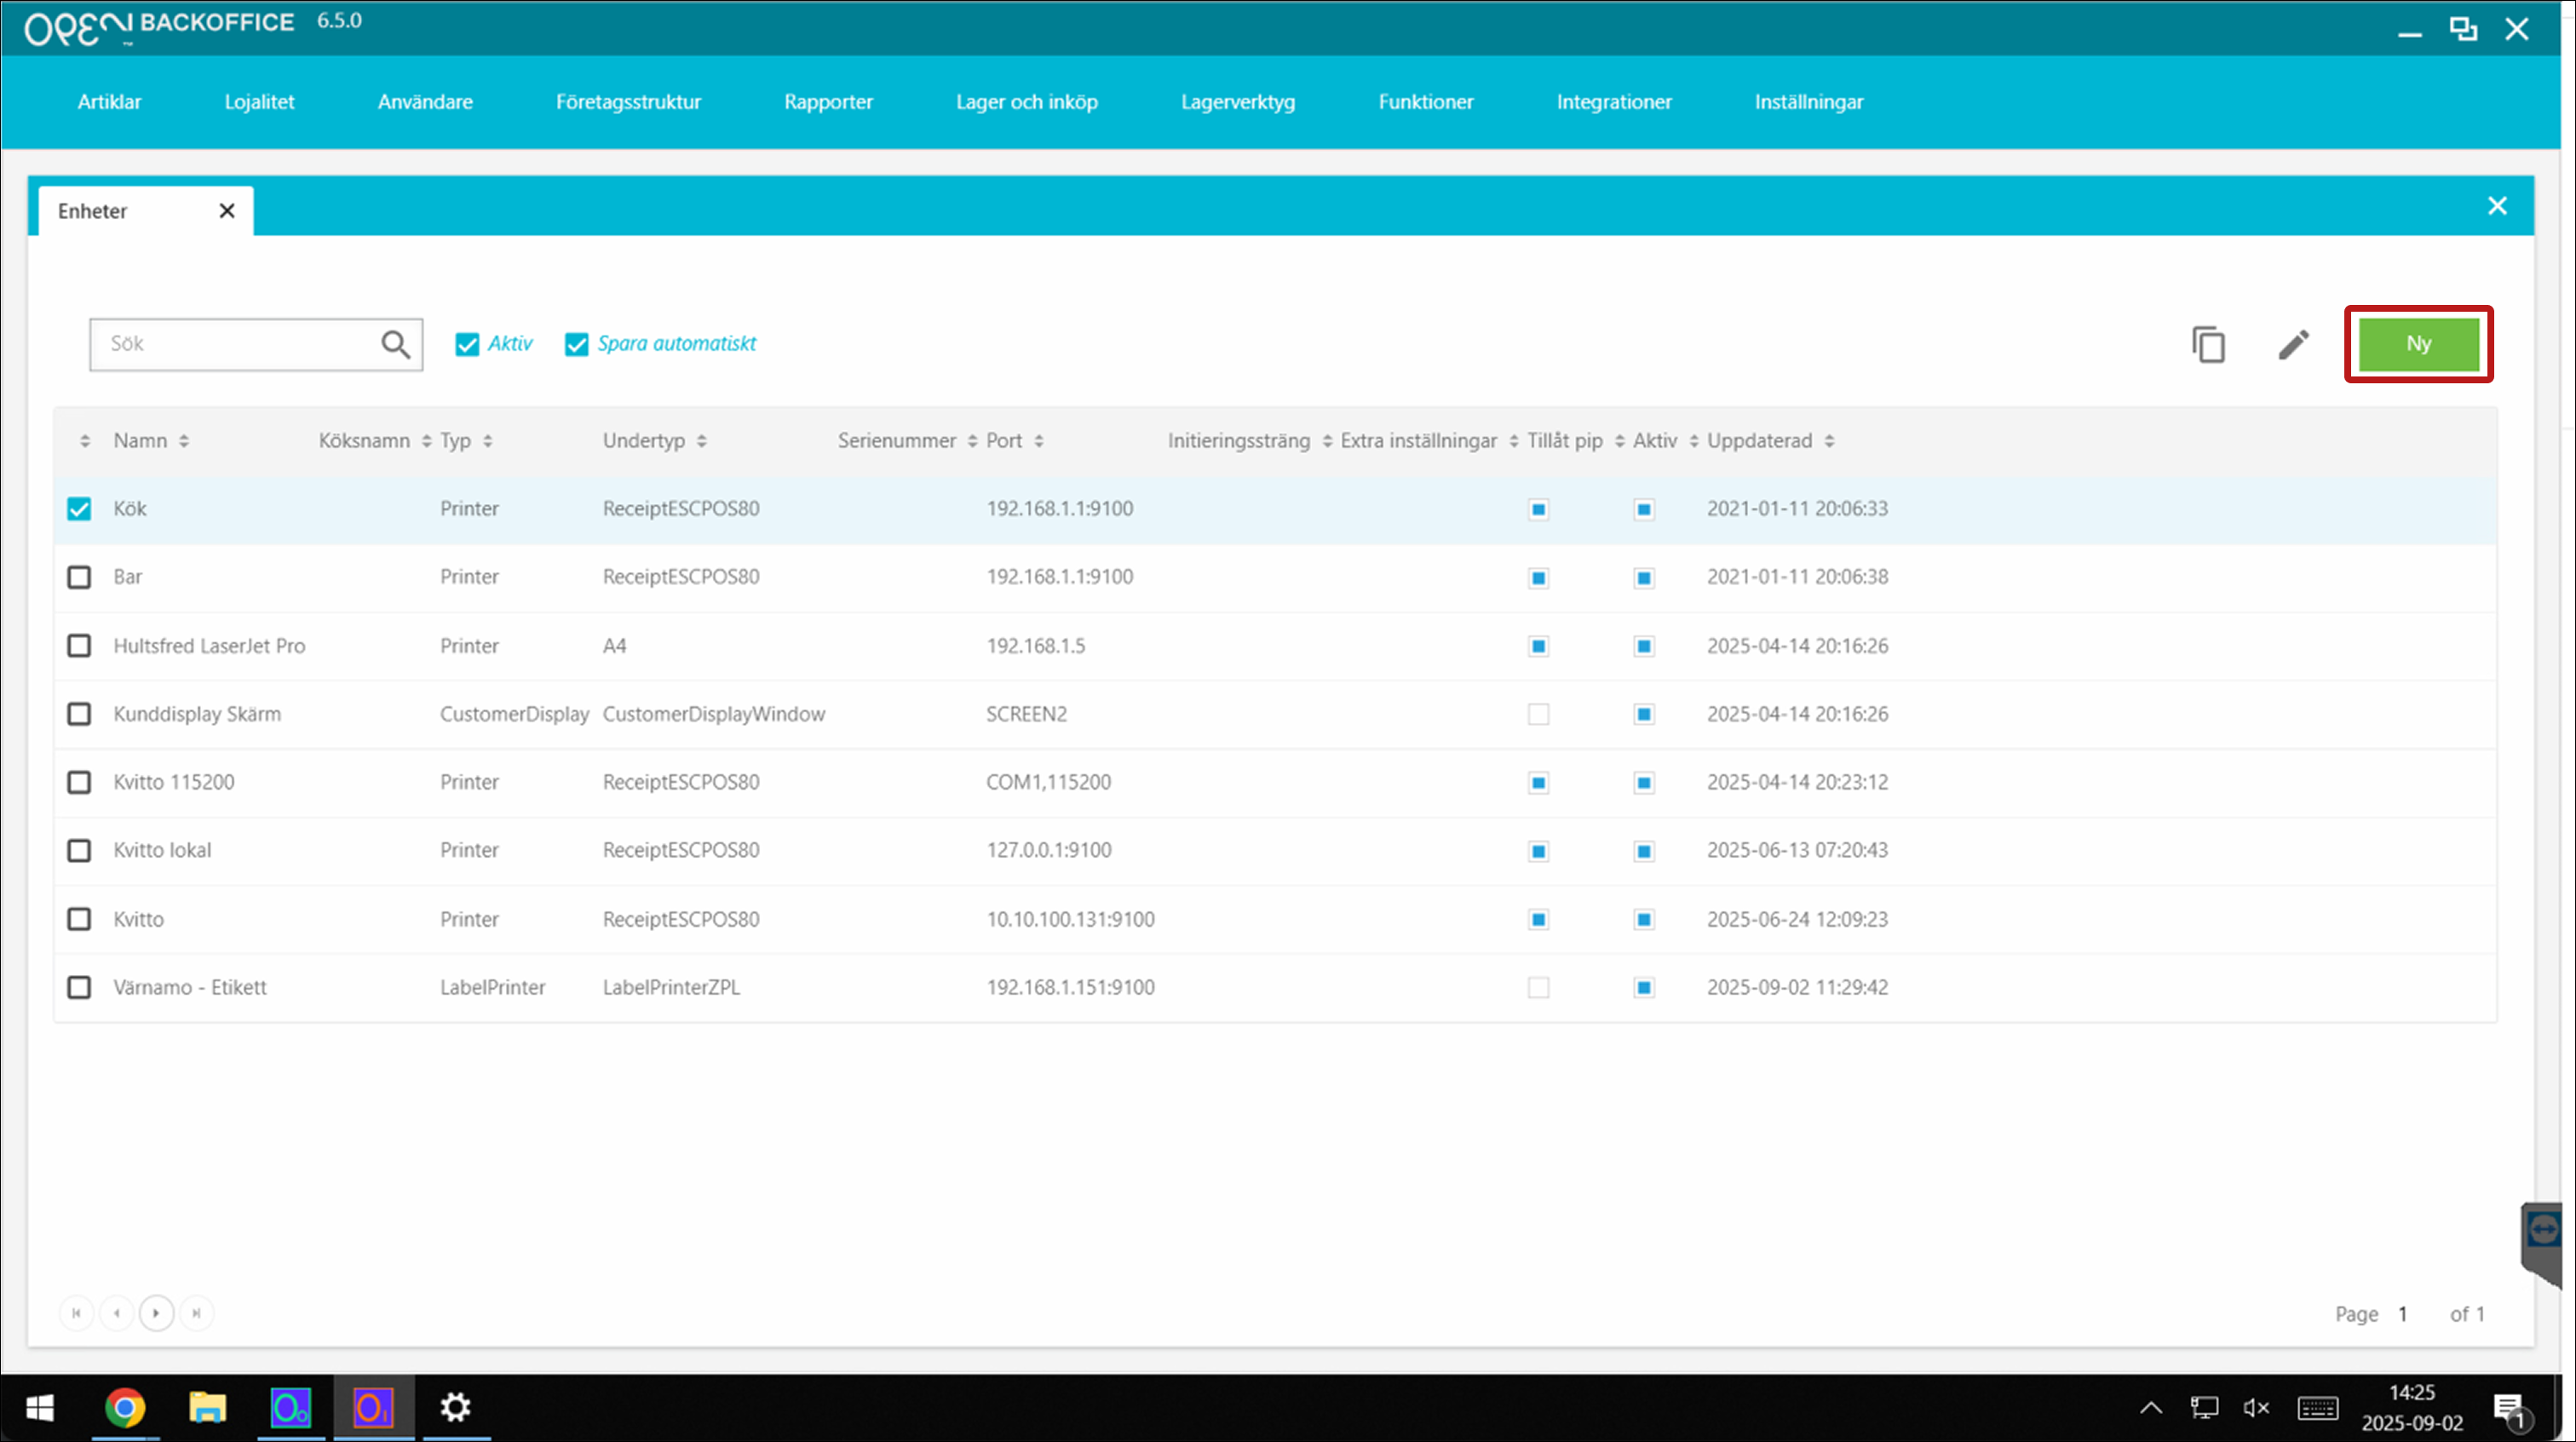Click the Kvitto row name
2576x1442 pixels.
pos(138,919)
